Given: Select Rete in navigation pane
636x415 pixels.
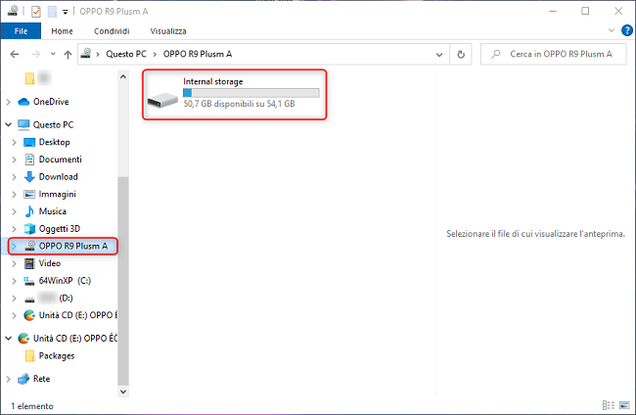Looking at the screenshot, I should point(41,379).
